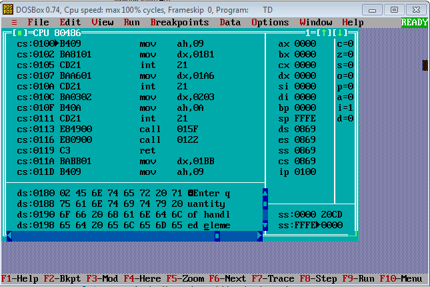Click the memory dump vertical scrollbar thumb
This screenshot has height=287, width=430.
265,204
